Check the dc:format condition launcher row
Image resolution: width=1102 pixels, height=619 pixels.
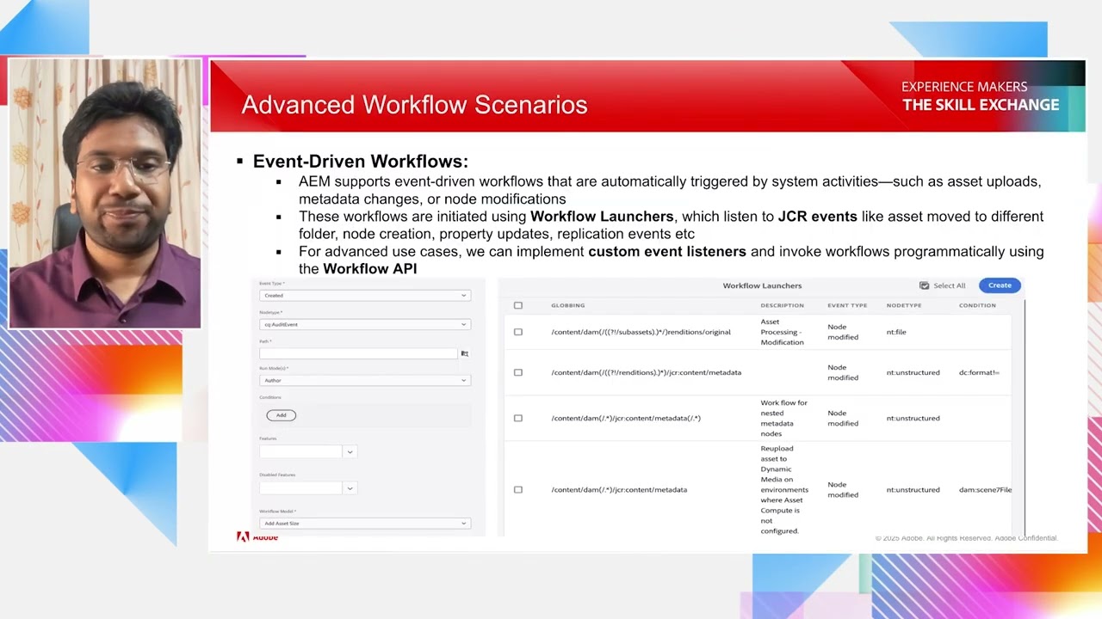click(x=517, y=372)
